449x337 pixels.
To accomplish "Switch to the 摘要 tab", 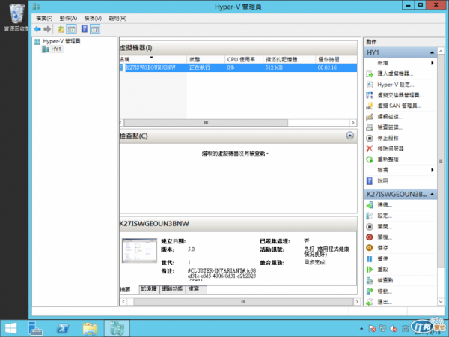I will point(129,289).
